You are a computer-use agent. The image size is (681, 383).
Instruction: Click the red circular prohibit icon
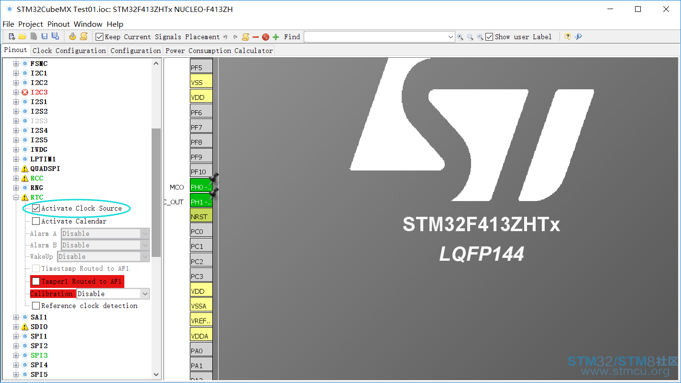pos(265,37)
